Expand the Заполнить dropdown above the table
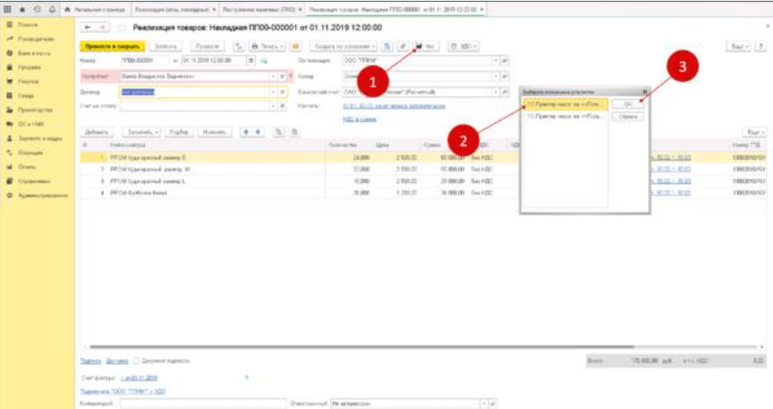773x409 pixels. point(143,132)
